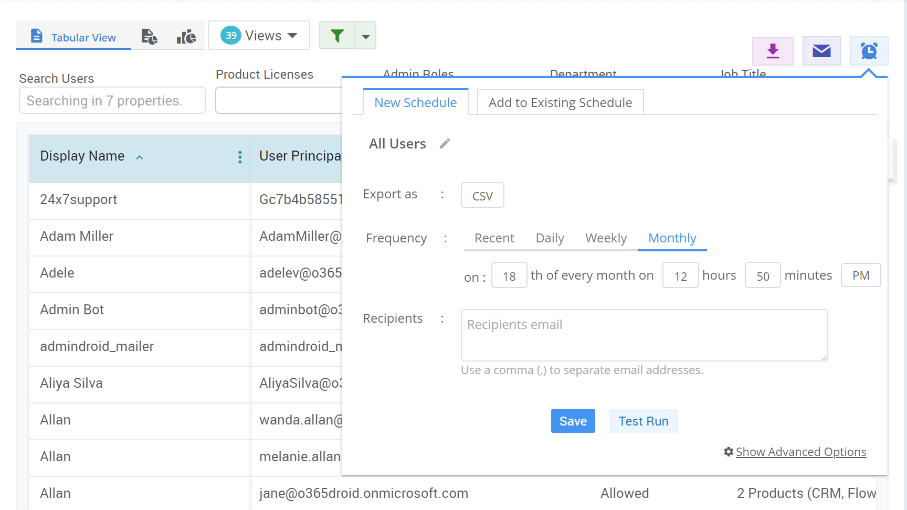The height and width of the screenshot is (510, 907).
Task: Switch to Add to Existing Schedule tab
Action: click(x=560, y=103)
